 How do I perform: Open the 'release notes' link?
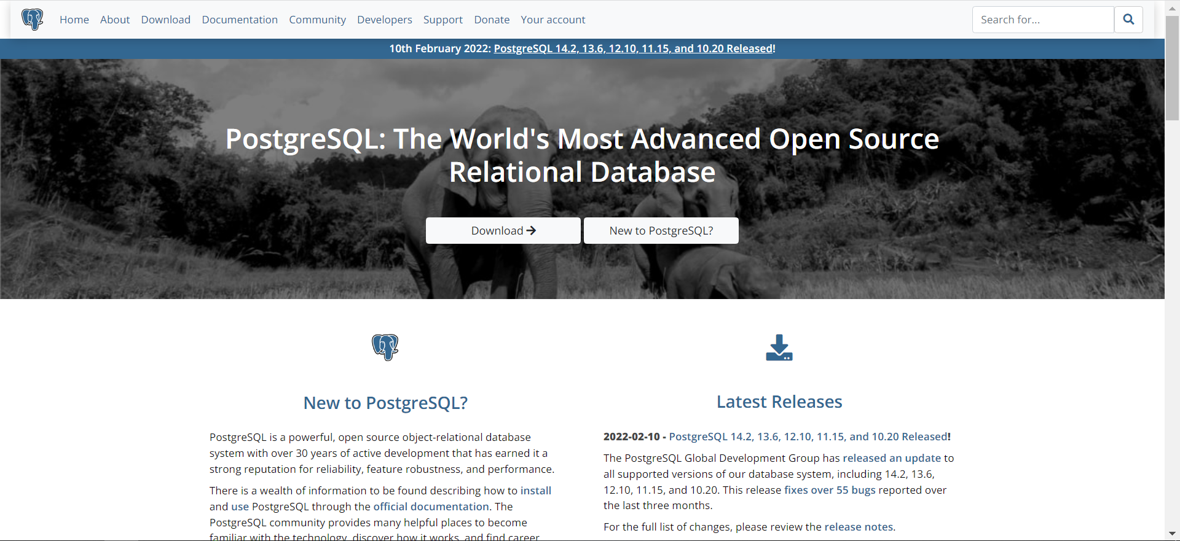[x=859, y=527]
